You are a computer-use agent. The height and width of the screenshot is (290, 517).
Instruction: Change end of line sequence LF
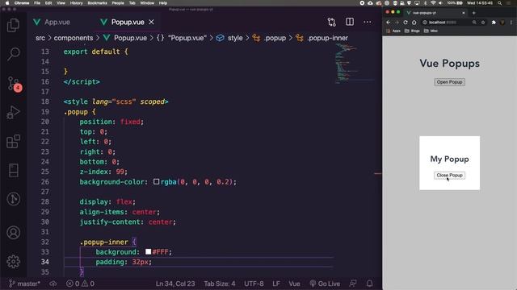[276, 284]
